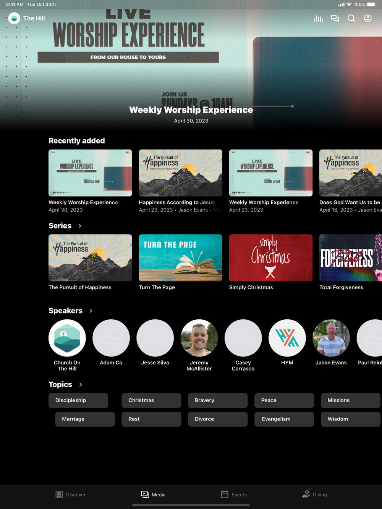Open Simply Christmas series
382x509 pixels.
click(x=271, y=258)
